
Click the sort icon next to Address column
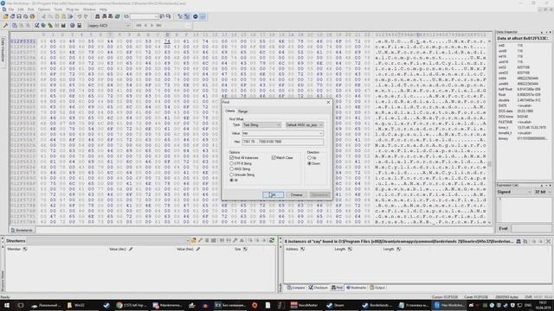click(x=302, y=249)
